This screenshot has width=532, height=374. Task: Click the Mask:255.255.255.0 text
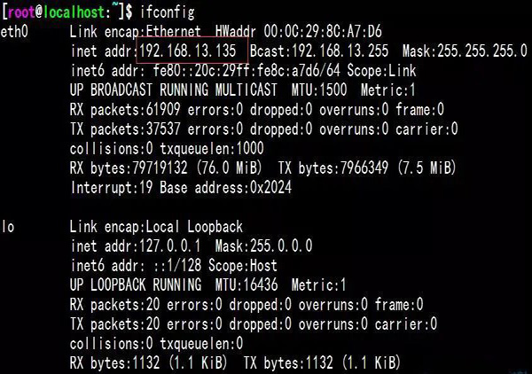pos(465,51)
